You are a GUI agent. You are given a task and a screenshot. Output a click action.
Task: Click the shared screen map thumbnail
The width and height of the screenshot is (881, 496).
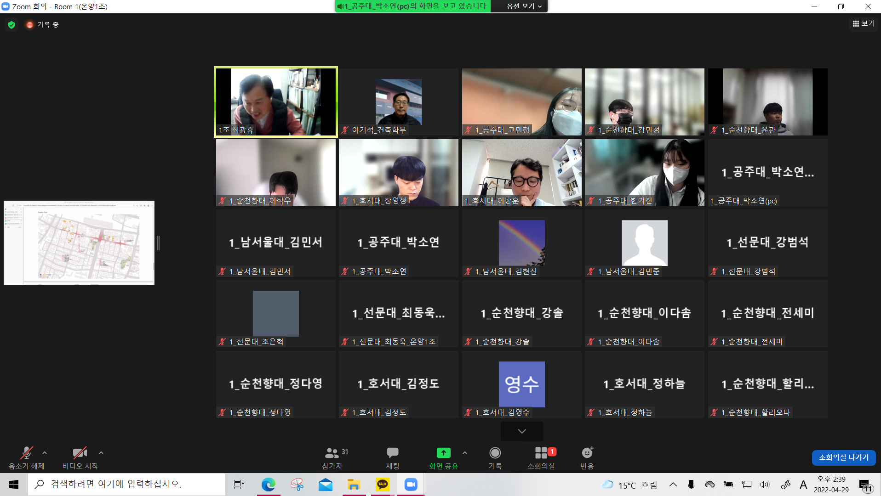(x=79, y=243)
